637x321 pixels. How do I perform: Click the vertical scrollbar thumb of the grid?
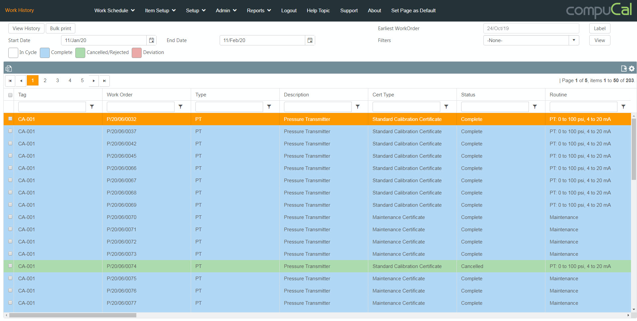pos(634,149)
